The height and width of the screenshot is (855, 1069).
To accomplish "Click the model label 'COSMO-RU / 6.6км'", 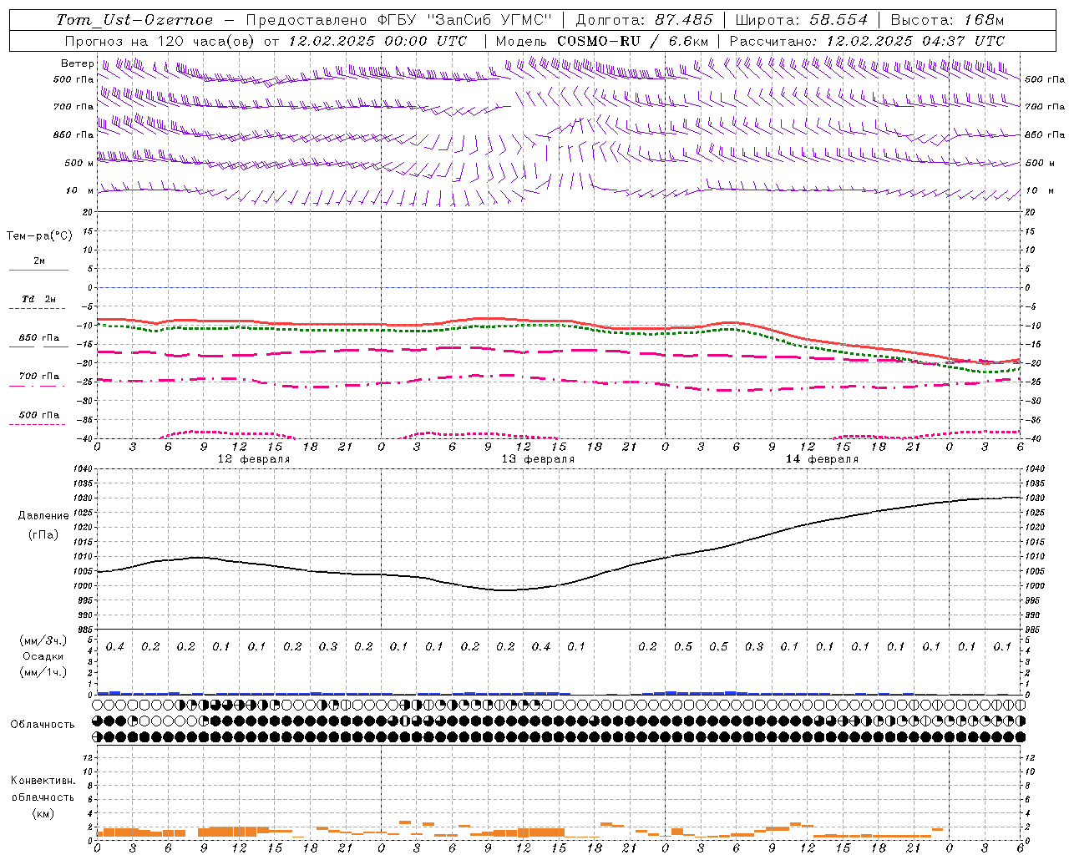I will pyautogui.click(x=633, y=41).
